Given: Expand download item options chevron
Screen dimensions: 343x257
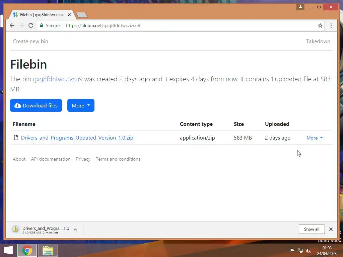Looking at the screenshot, I should pyautogui.click(x=75, y=230).
